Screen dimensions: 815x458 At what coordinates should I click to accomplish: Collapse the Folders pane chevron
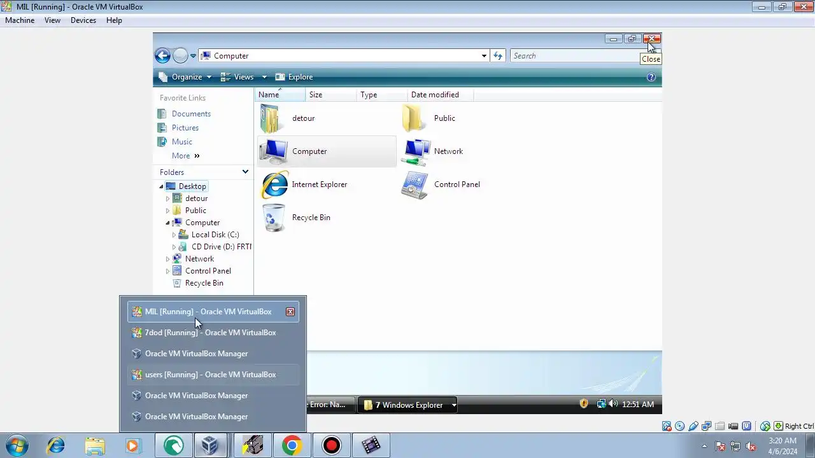click(245, 172)
